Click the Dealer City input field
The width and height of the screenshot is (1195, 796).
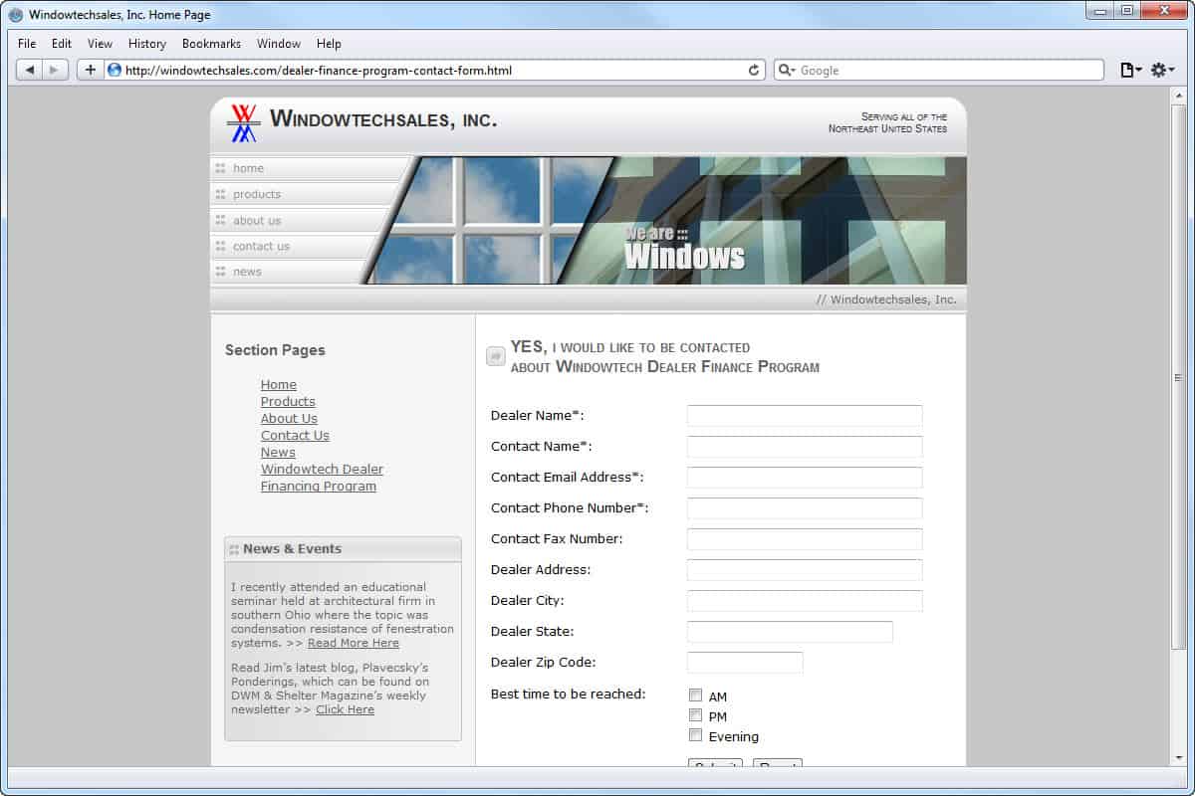coord(805,601)
